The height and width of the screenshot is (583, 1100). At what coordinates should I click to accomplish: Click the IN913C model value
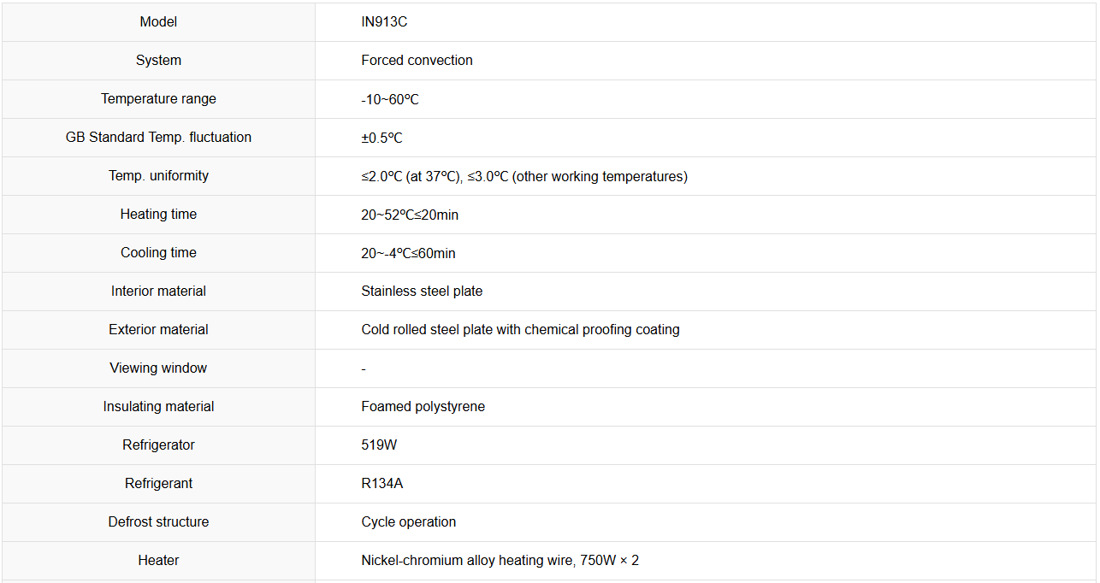[384, 22]
